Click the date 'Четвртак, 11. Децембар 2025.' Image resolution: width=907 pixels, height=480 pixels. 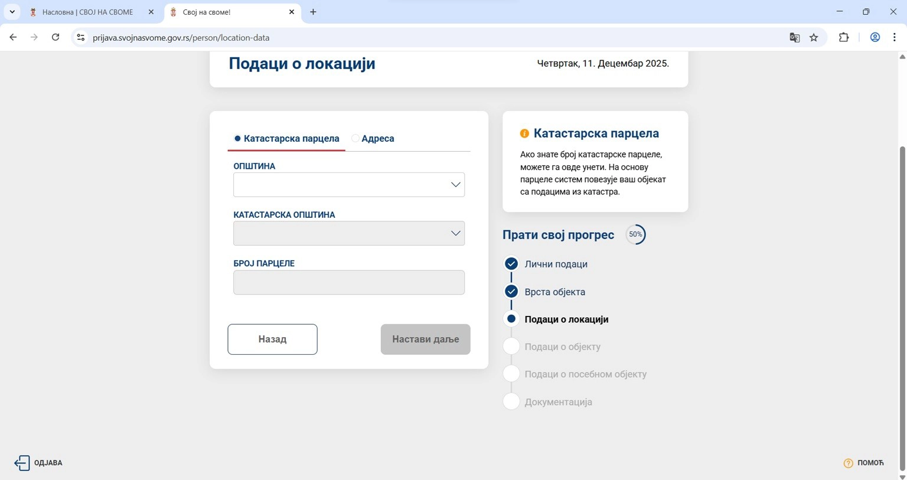pyautogui.click(x=603, y=63)
